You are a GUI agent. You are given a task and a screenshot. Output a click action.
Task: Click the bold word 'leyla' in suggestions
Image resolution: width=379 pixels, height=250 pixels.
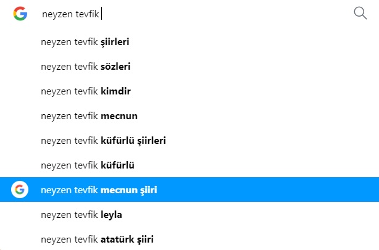click(112, 214)
